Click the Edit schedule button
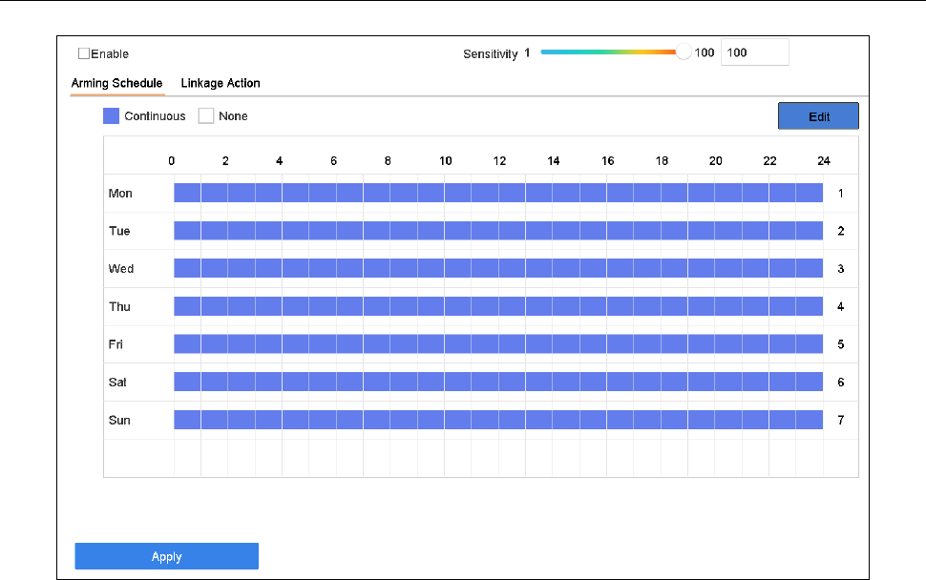 pyautogui.click(x=818, y=116)
